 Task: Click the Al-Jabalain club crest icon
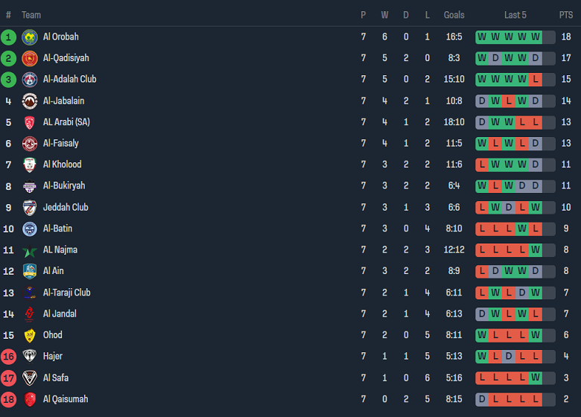click(30, 101)
